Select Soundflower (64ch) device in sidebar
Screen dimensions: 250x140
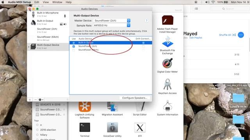pyautogui.click(x=48, y=38)
